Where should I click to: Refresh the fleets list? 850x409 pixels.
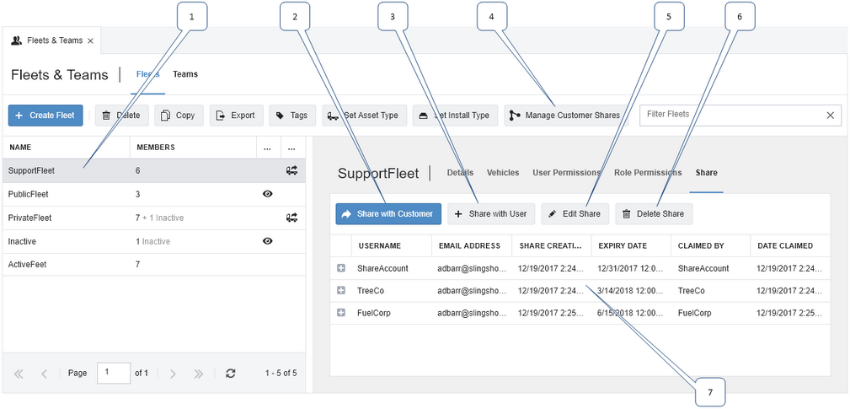tap(230, 374)
